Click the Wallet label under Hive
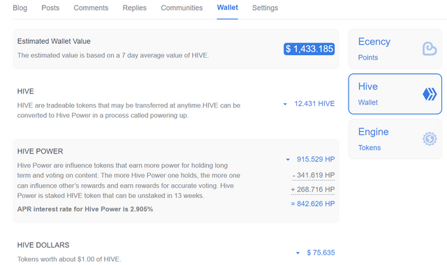The width and height of the screenshot is (447, 265). (368, 103)
